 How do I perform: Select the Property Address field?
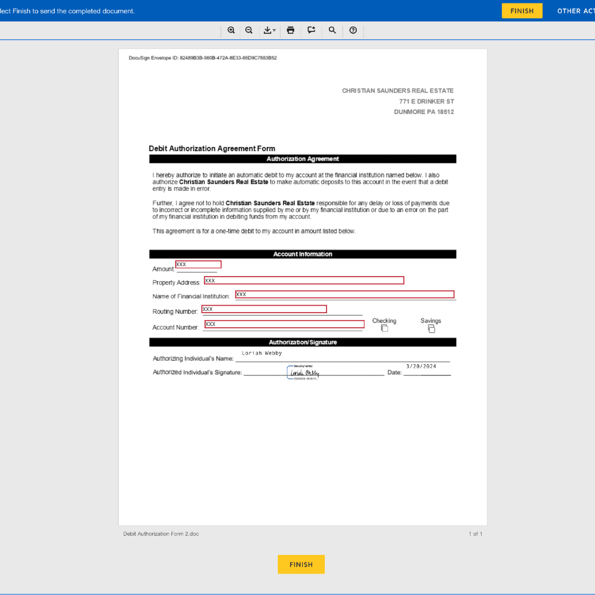(x=302, y=280)
